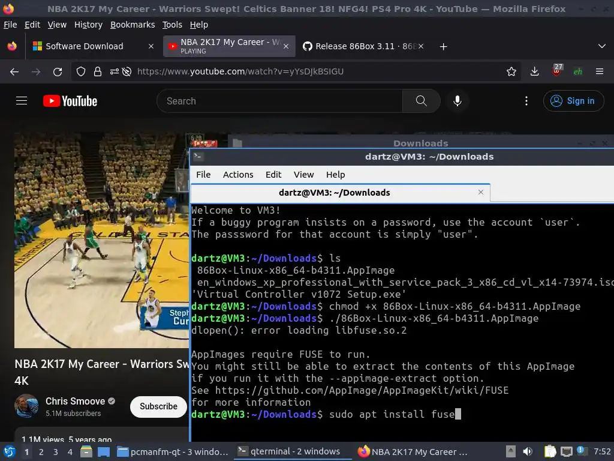Open the qterminal File menu
Viewport: 614px width, 461px height.
(203, 175)
